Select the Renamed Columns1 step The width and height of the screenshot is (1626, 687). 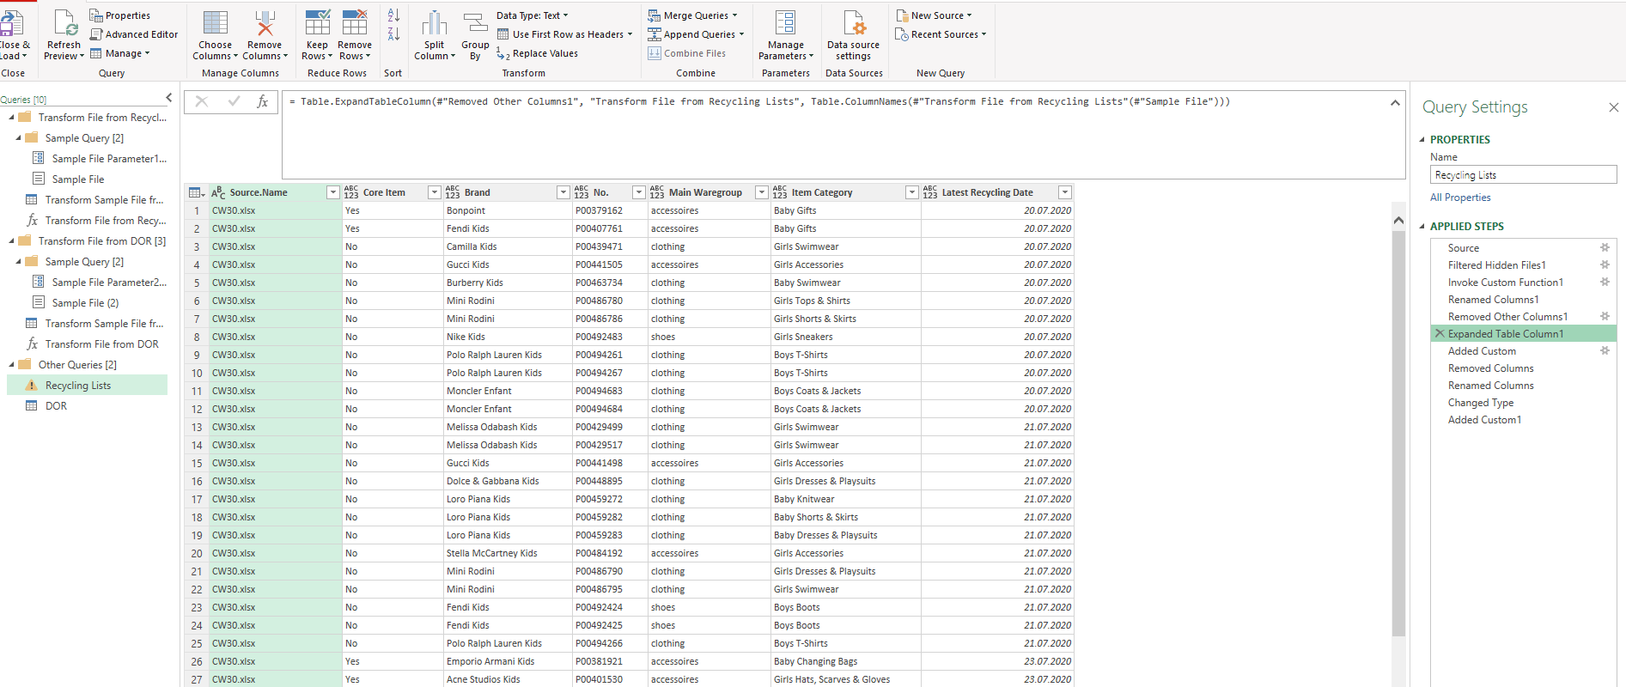pyautogui.click(x=1493, y=299)
